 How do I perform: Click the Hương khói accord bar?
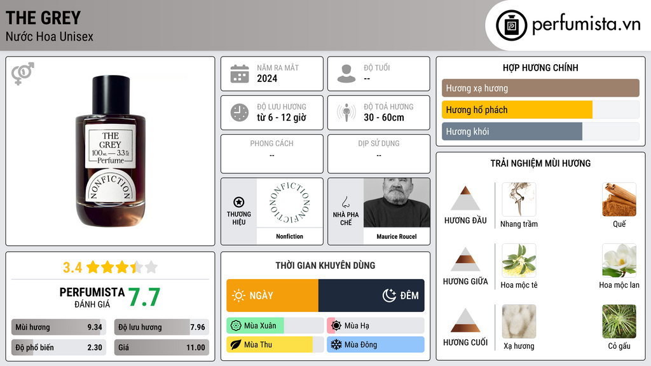tap(540, 131)
